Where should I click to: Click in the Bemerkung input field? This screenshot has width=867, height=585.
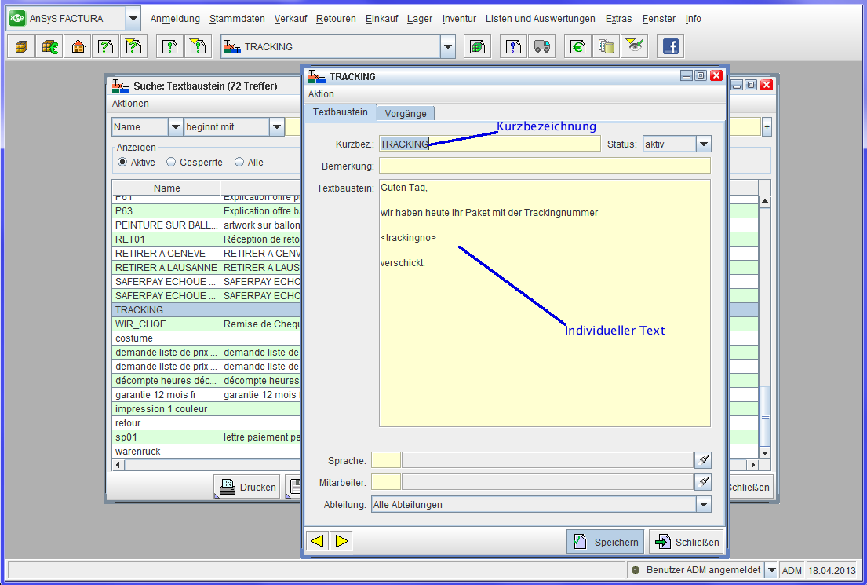coord(545,166)
